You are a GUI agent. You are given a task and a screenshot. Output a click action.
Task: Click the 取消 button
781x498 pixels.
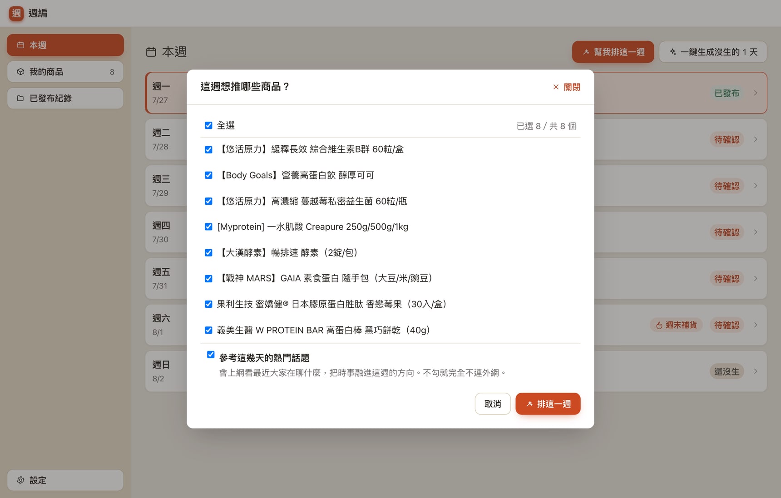coord(493,404)
